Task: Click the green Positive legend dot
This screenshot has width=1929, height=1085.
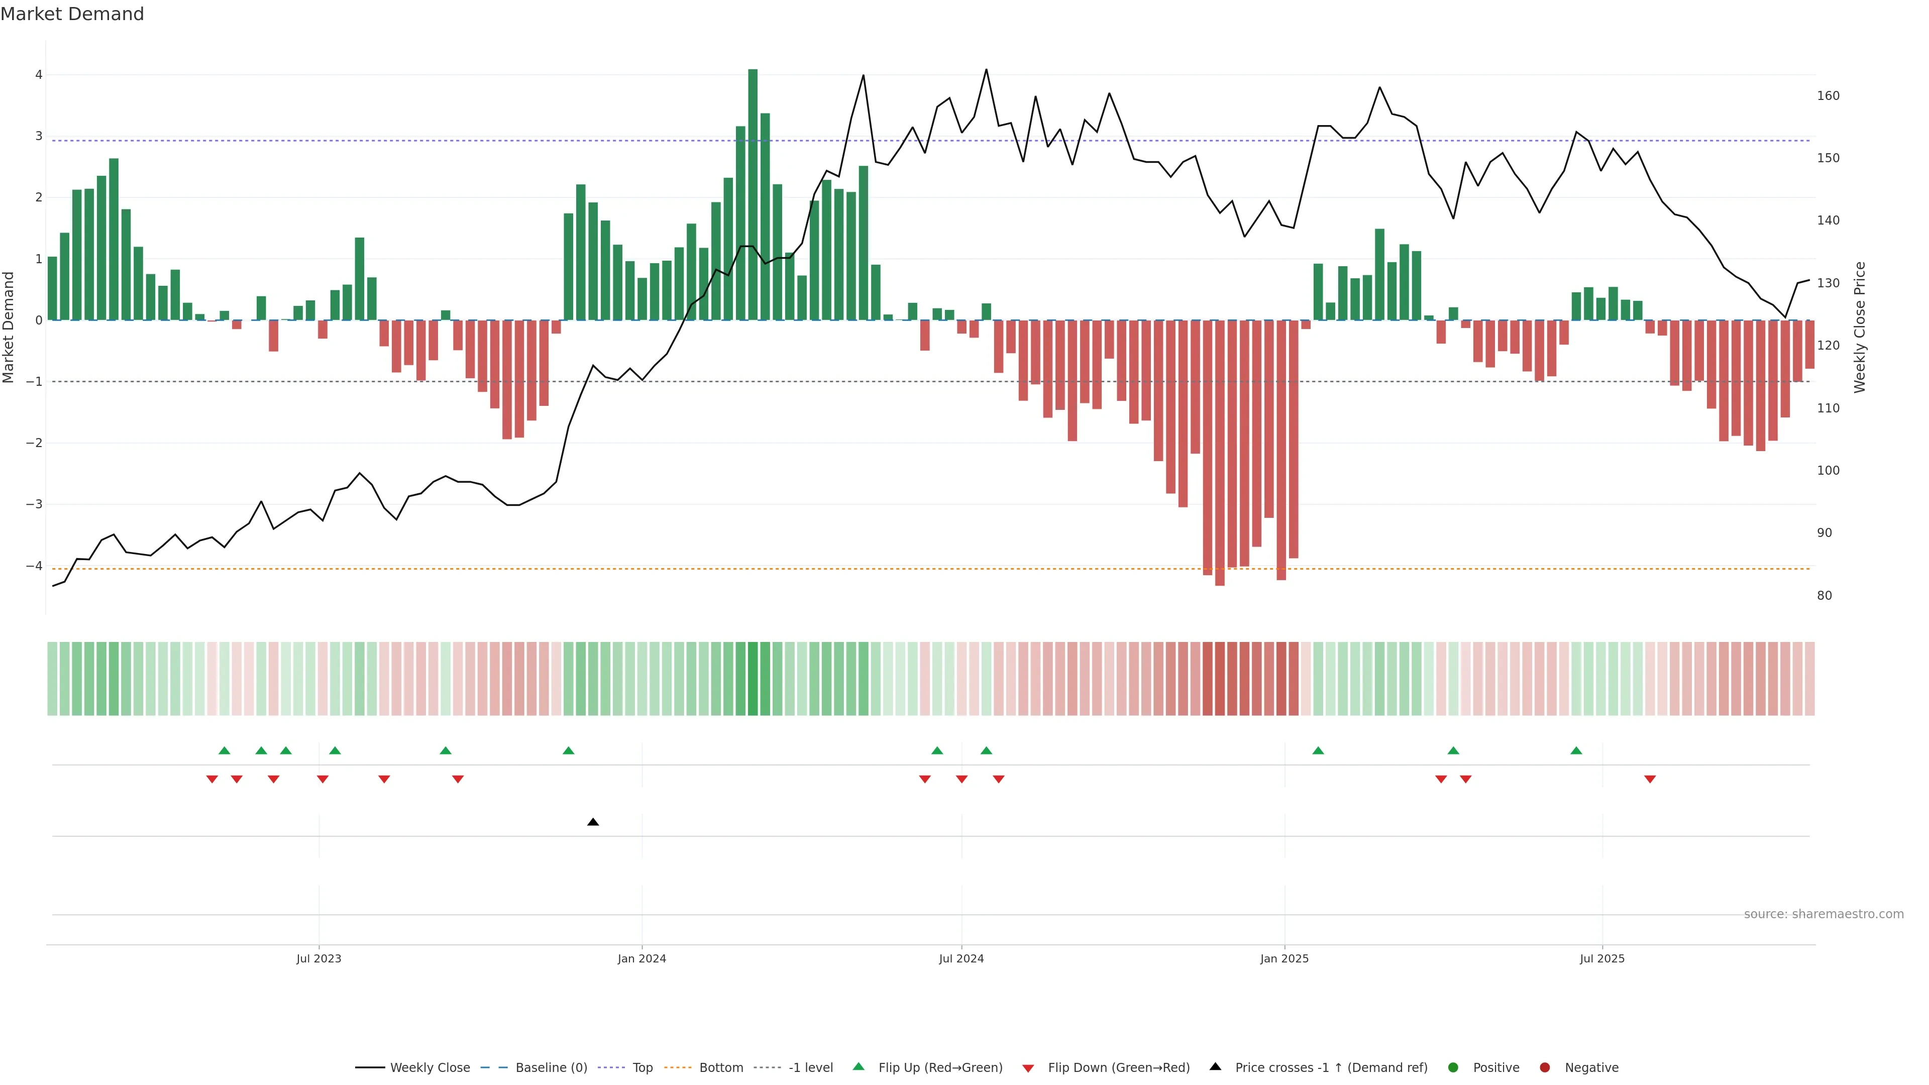Action: 1453,1068
